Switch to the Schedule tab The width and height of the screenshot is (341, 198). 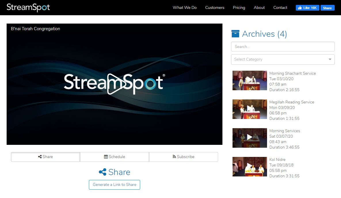point(115,157)
